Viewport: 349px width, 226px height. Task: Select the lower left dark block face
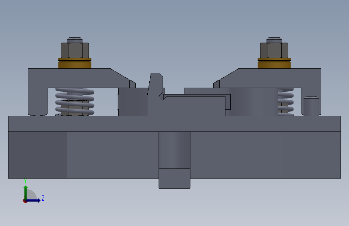point(37,155)
